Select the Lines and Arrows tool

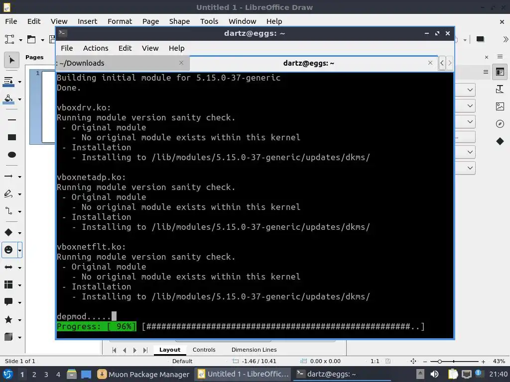point(8,177)
